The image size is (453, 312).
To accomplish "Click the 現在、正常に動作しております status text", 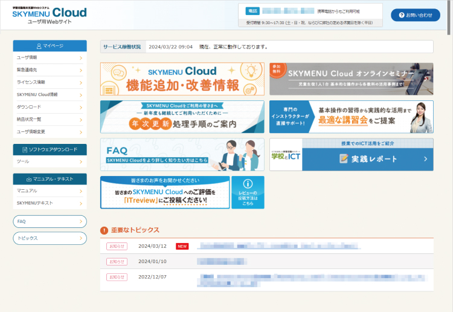I will pos(233,47).
